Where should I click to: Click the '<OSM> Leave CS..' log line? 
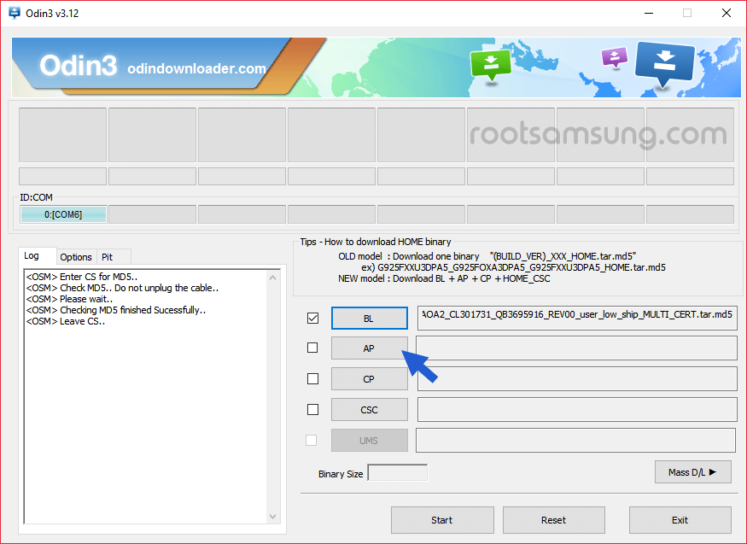[x=66, y=322]
